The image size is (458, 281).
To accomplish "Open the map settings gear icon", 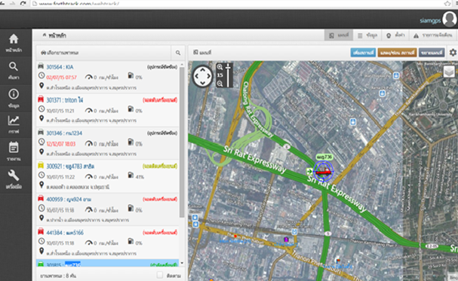I will [x=453, y=53].
